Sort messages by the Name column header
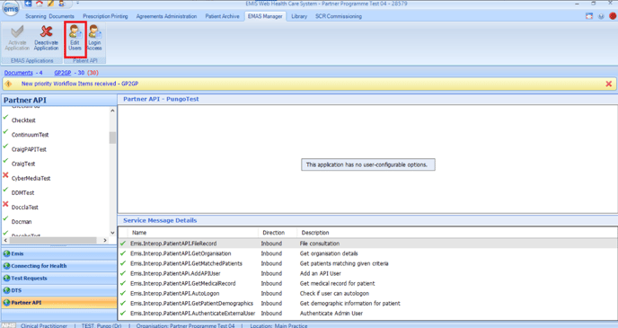The width and height of the screenshot is (618, 328). click(193, 233)
